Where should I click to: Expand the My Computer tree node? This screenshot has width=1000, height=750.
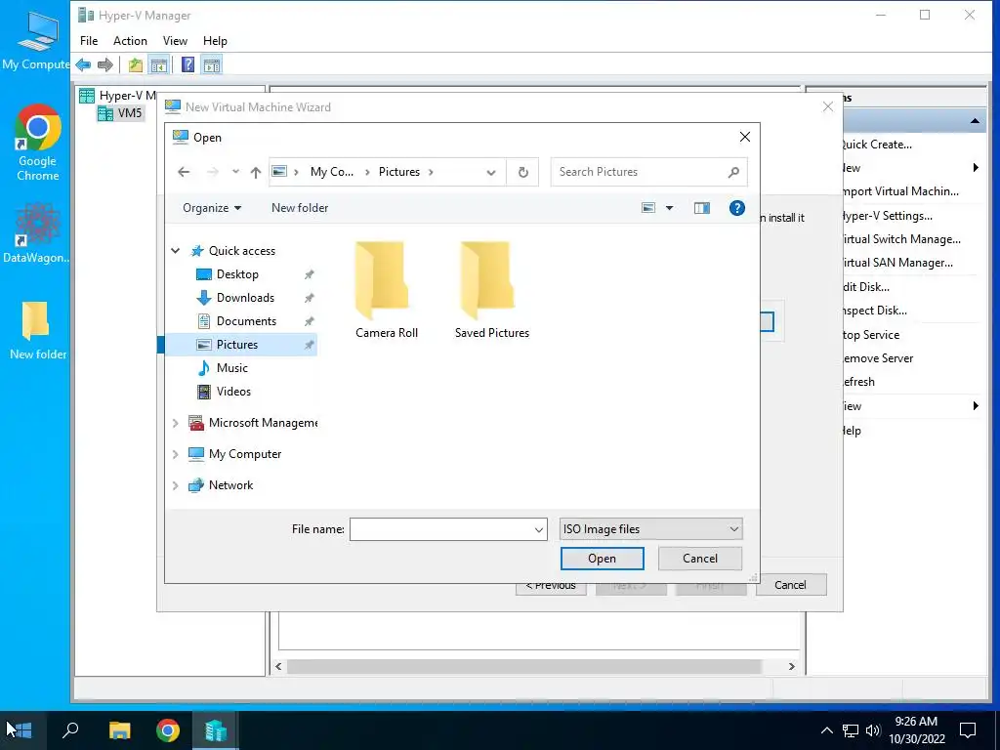point(176,454)
